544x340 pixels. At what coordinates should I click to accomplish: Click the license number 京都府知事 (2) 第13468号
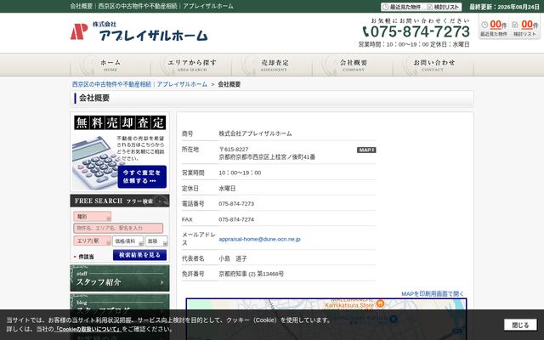coord(252,274)
